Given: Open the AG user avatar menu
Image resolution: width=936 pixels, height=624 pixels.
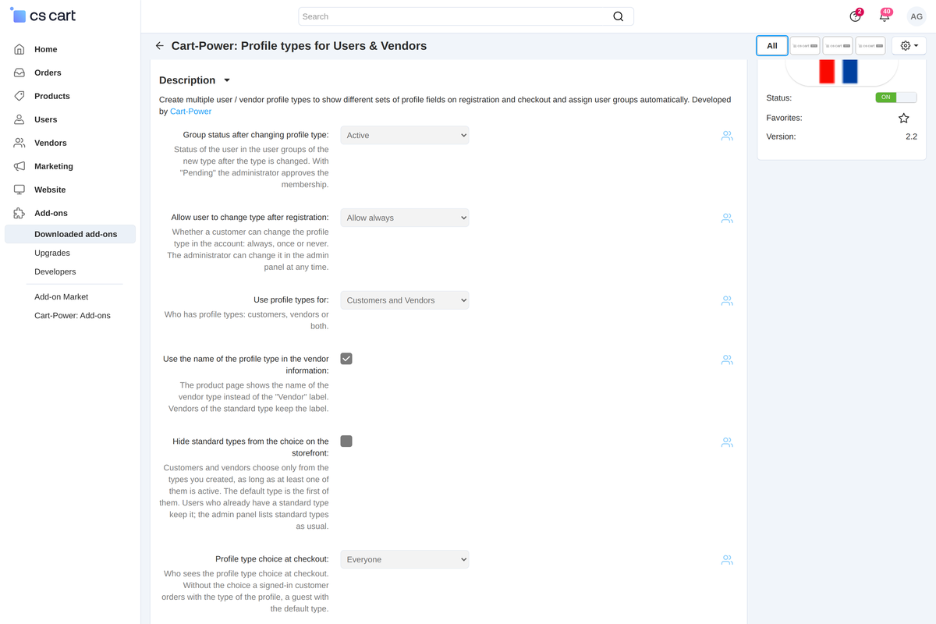Looking at the screenshot, I should click(916, 16).
